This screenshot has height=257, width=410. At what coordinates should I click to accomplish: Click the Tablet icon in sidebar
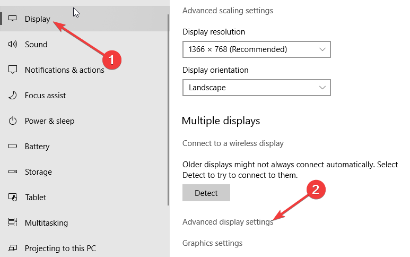click(13, 197)
